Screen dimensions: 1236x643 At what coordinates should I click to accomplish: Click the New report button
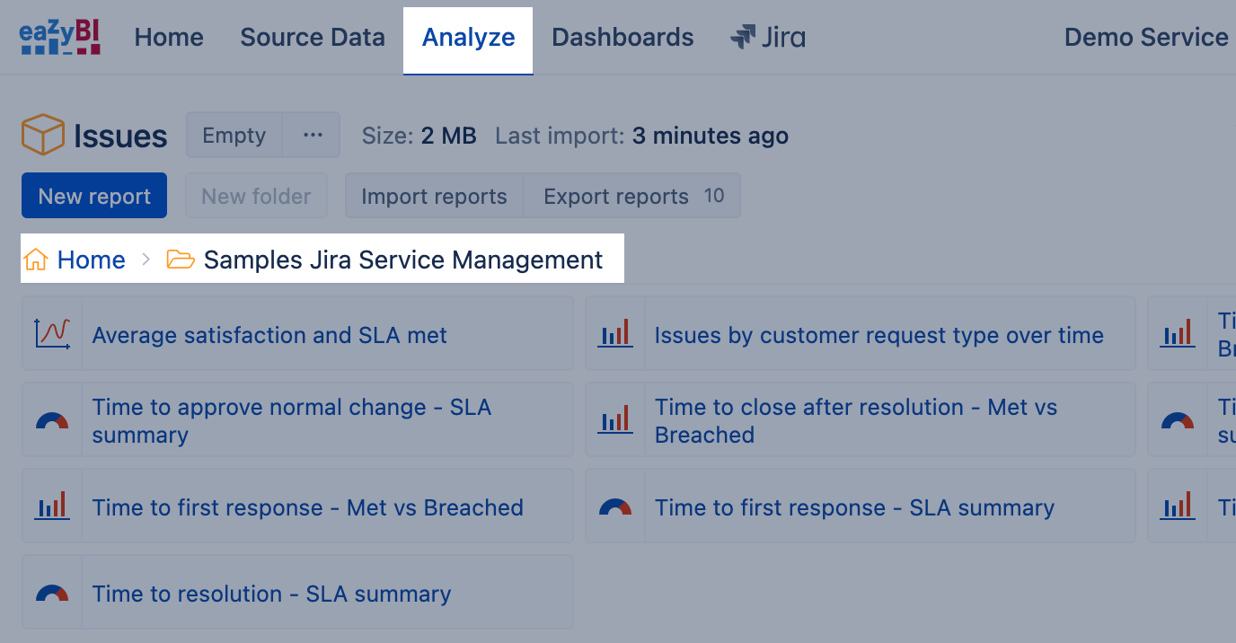[x=93, y=194]
